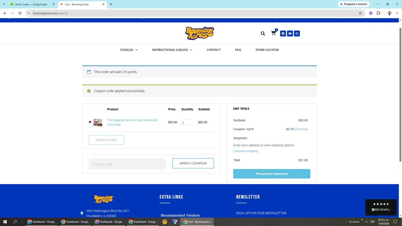Remove the np15 coupon

[x=301, y=129]
